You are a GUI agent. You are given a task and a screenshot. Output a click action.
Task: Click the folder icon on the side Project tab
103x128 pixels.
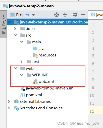click(x=4, y=33)
